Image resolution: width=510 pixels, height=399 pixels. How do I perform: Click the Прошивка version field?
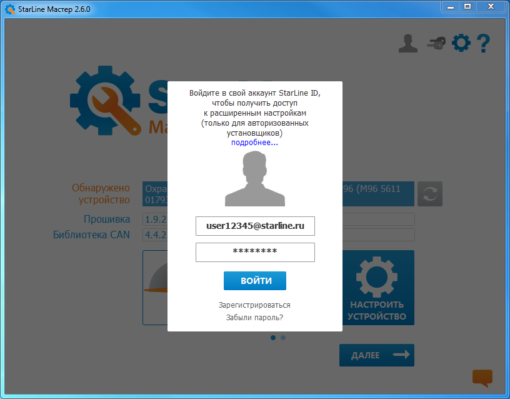(x=155, y=220)
